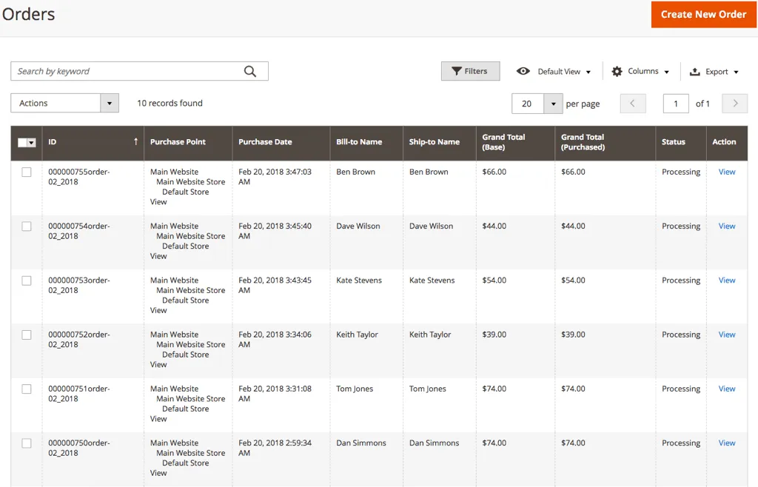Expand the per page size dropdown
This screenshot has height=487, width=758.
(x=554, y=104)
